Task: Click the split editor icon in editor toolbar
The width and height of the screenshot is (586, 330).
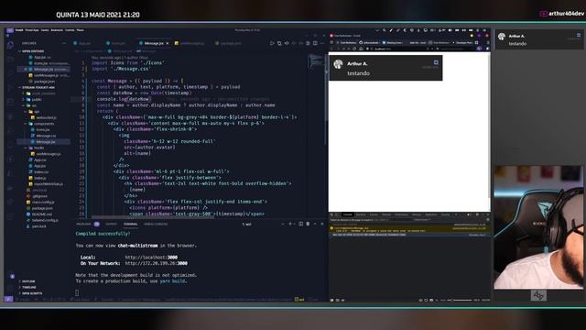Action: click(x=315, y=43)
